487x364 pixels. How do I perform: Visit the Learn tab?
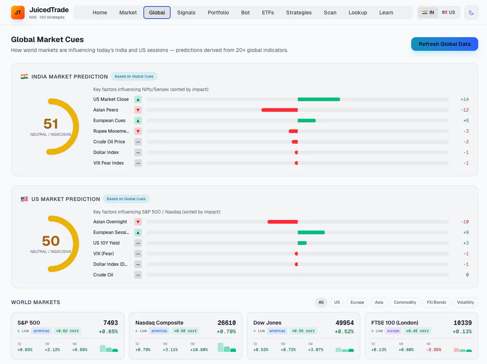pos(386,13)
